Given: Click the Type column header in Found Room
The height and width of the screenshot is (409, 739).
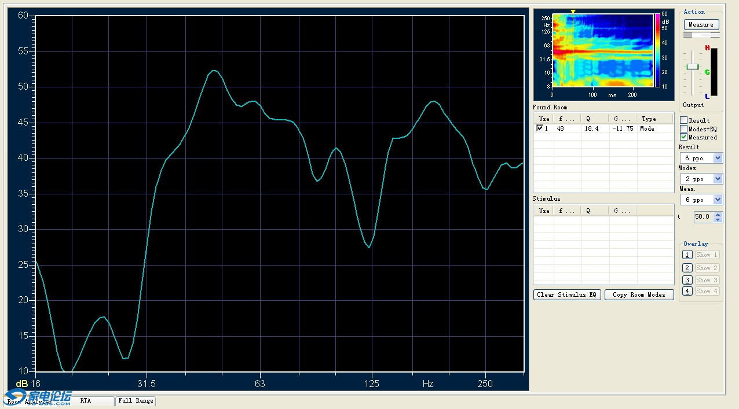Looking at the screenshot, I should (x=654, y=119).
